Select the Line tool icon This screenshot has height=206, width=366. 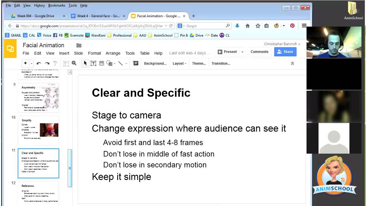coord(121,64)
